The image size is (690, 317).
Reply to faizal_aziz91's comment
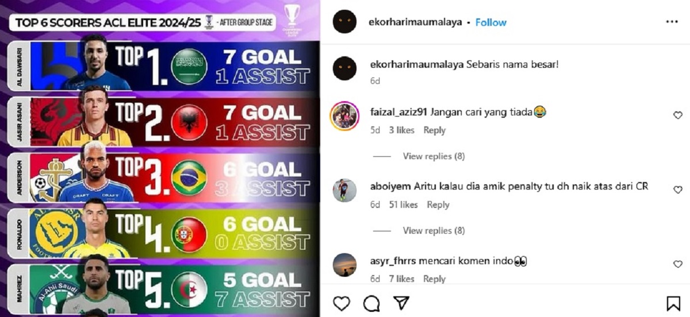pyautogui.click(x=435, y=130)
